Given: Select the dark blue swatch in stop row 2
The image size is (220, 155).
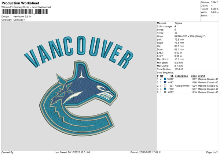Looking at the screenshot, I should pos(165,82).
